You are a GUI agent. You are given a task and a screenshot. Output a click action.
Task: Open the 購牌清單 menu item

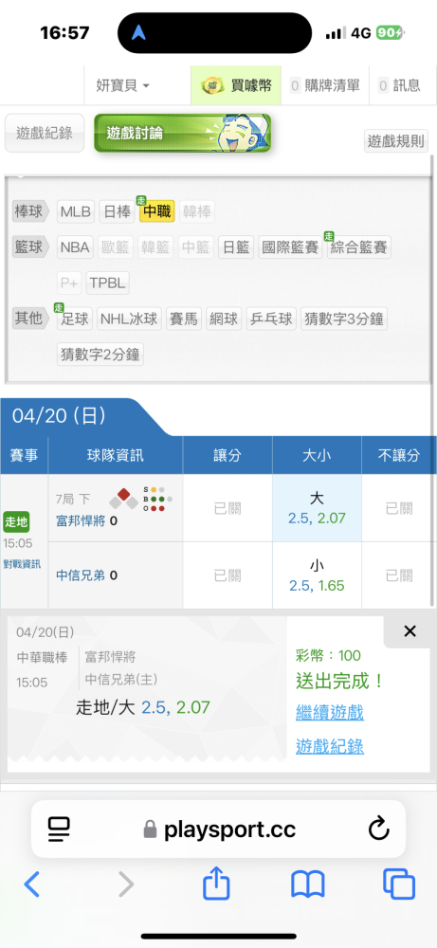pos(325,86)
